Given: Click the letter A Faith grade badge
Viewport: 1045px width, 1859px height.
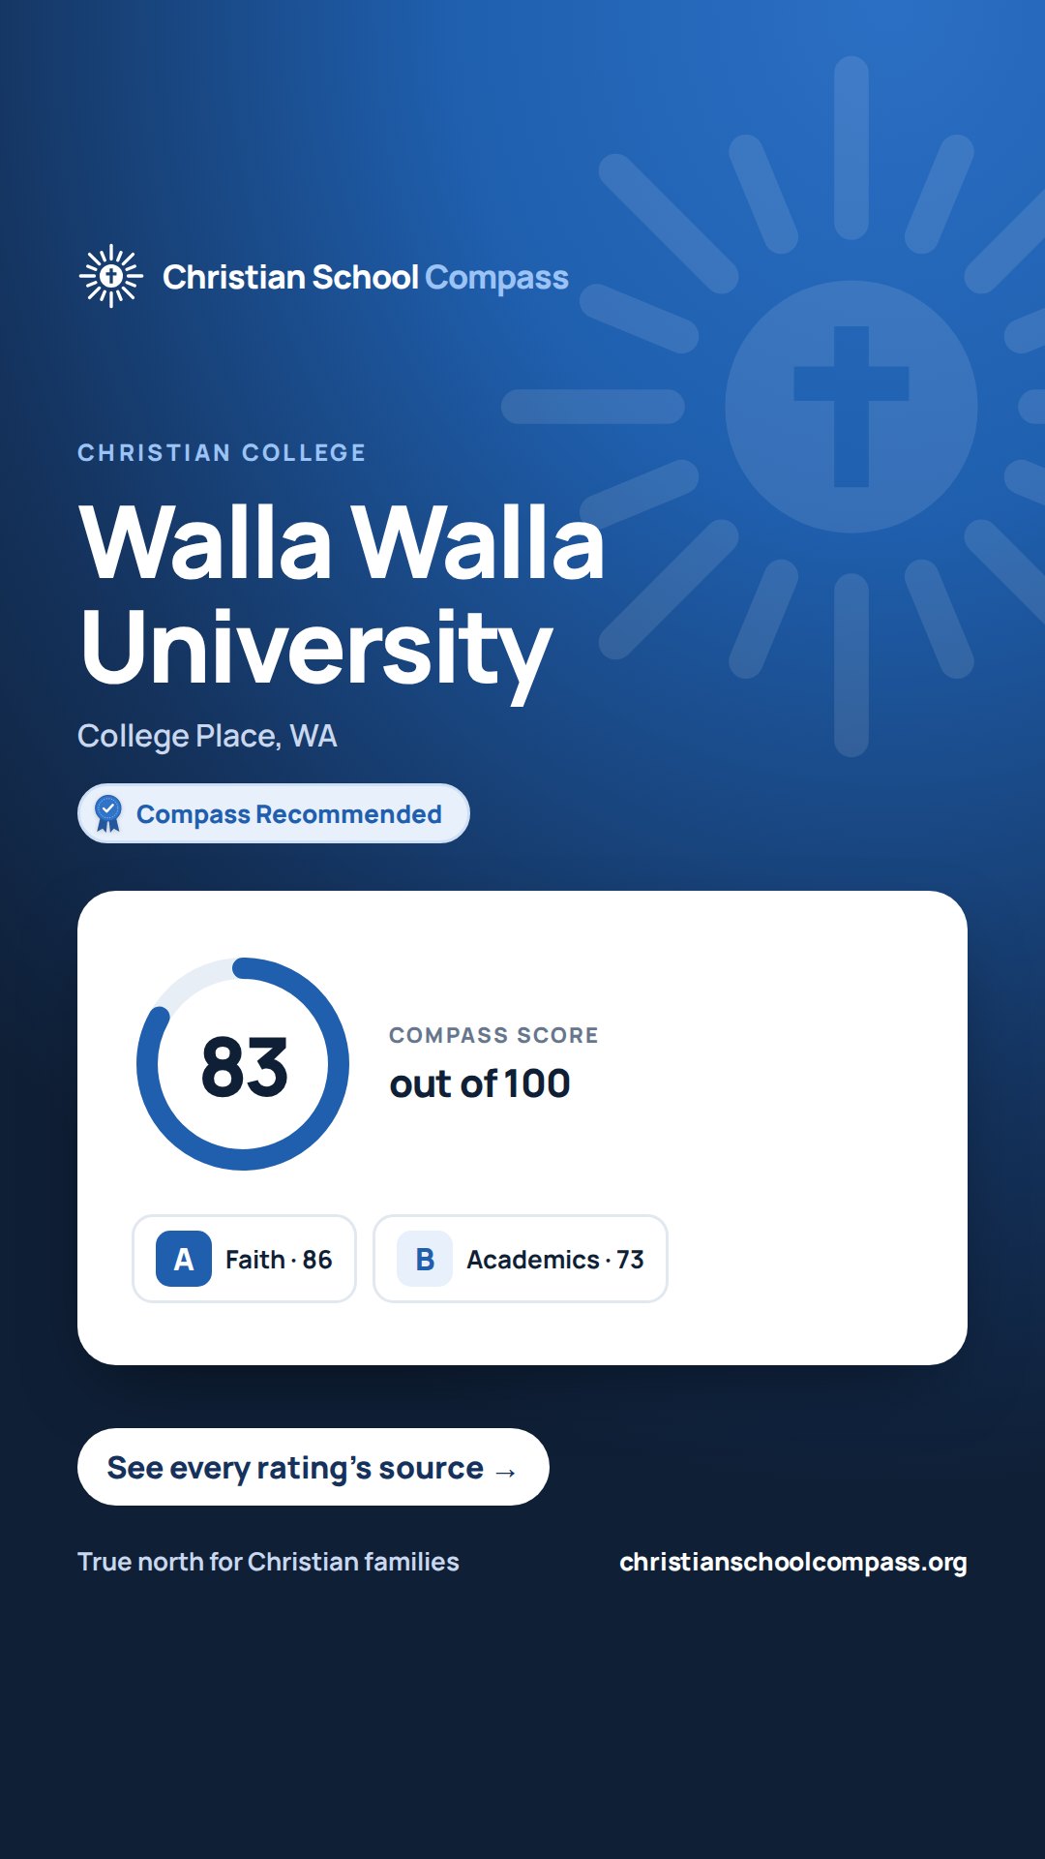Looking at the screenshot, I should (184, 1259).
